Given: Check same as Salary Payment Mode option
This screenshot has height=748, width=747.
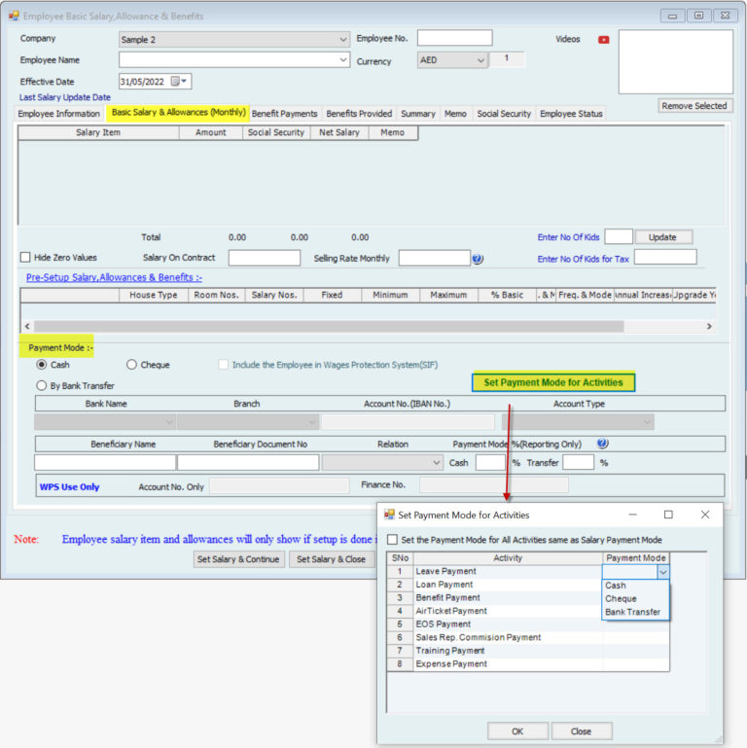Looking at the screenshot, I should (x=392, y=540).
